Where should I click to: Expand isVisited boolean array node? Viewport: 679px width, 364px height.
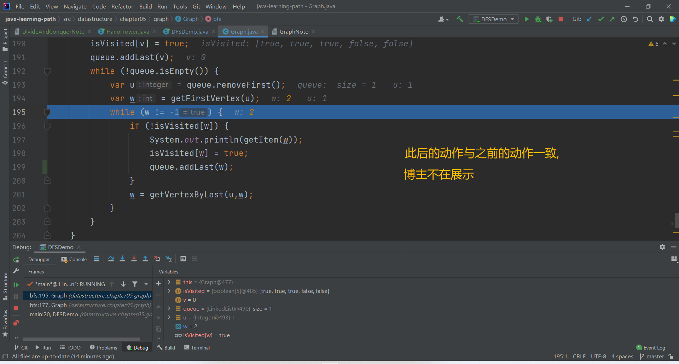pyautogui.click(x=169, y=291)
